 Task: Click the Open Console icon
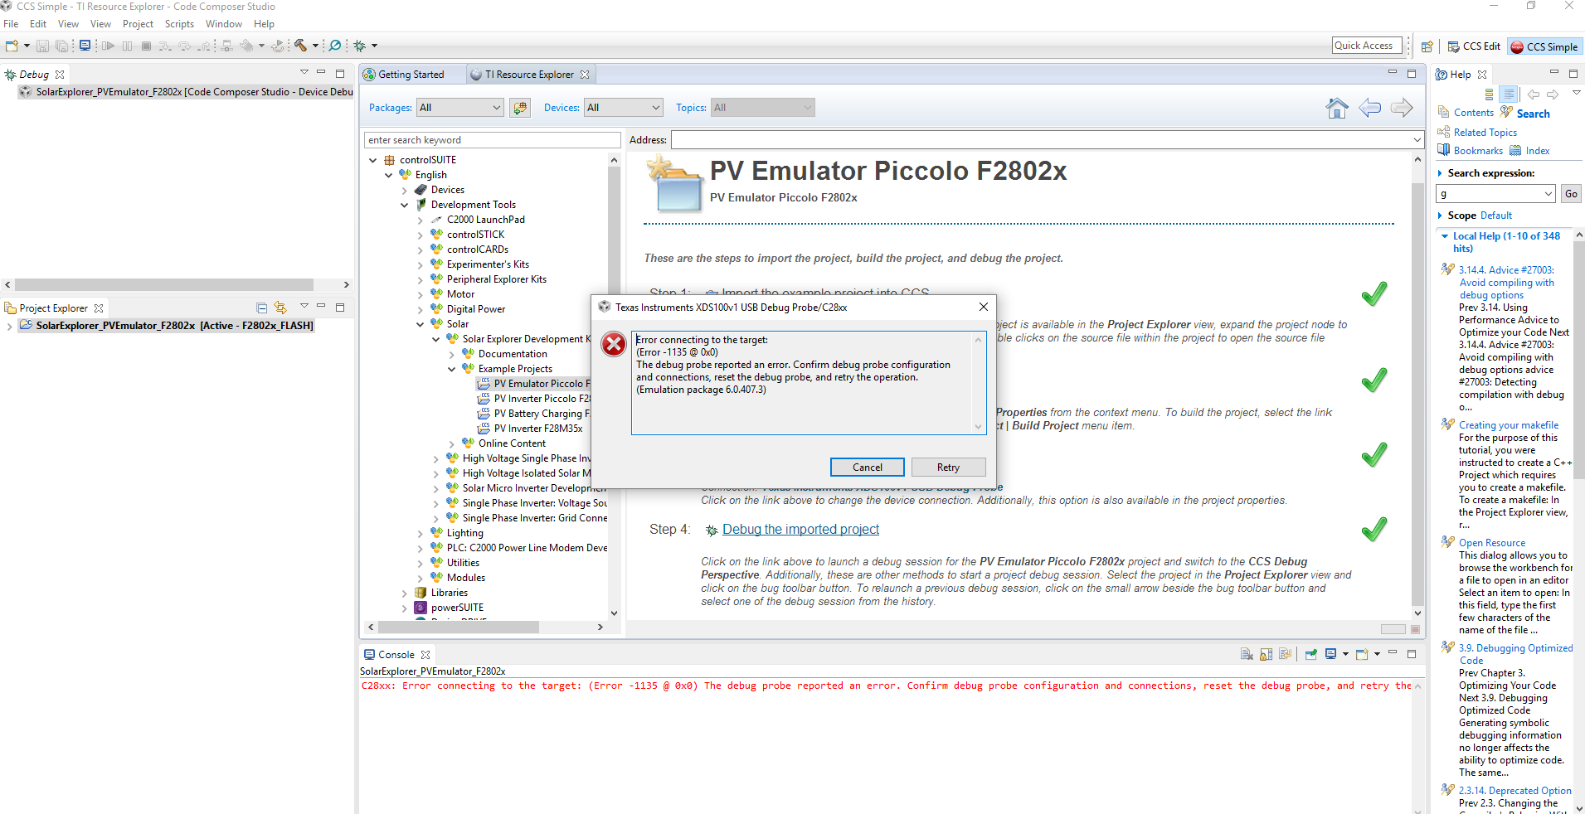tap(1362, 654)
